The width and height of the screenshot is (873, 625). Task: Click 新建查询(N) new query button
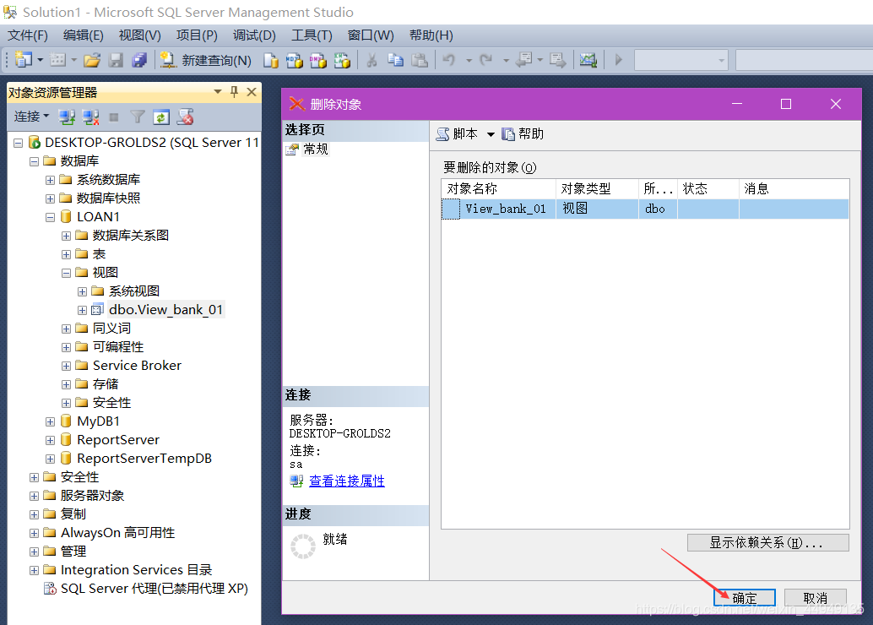pyautogui.click(x=205, y=60)
